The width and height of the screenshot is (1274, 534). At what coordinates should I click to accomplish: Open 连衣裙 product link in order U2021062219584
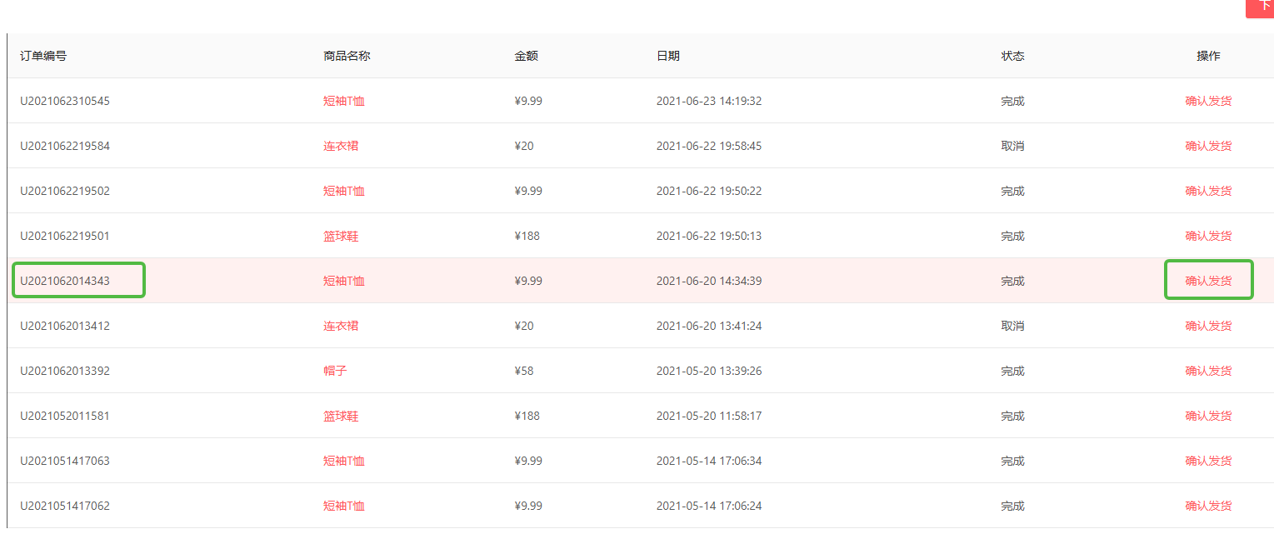(341, 146)
